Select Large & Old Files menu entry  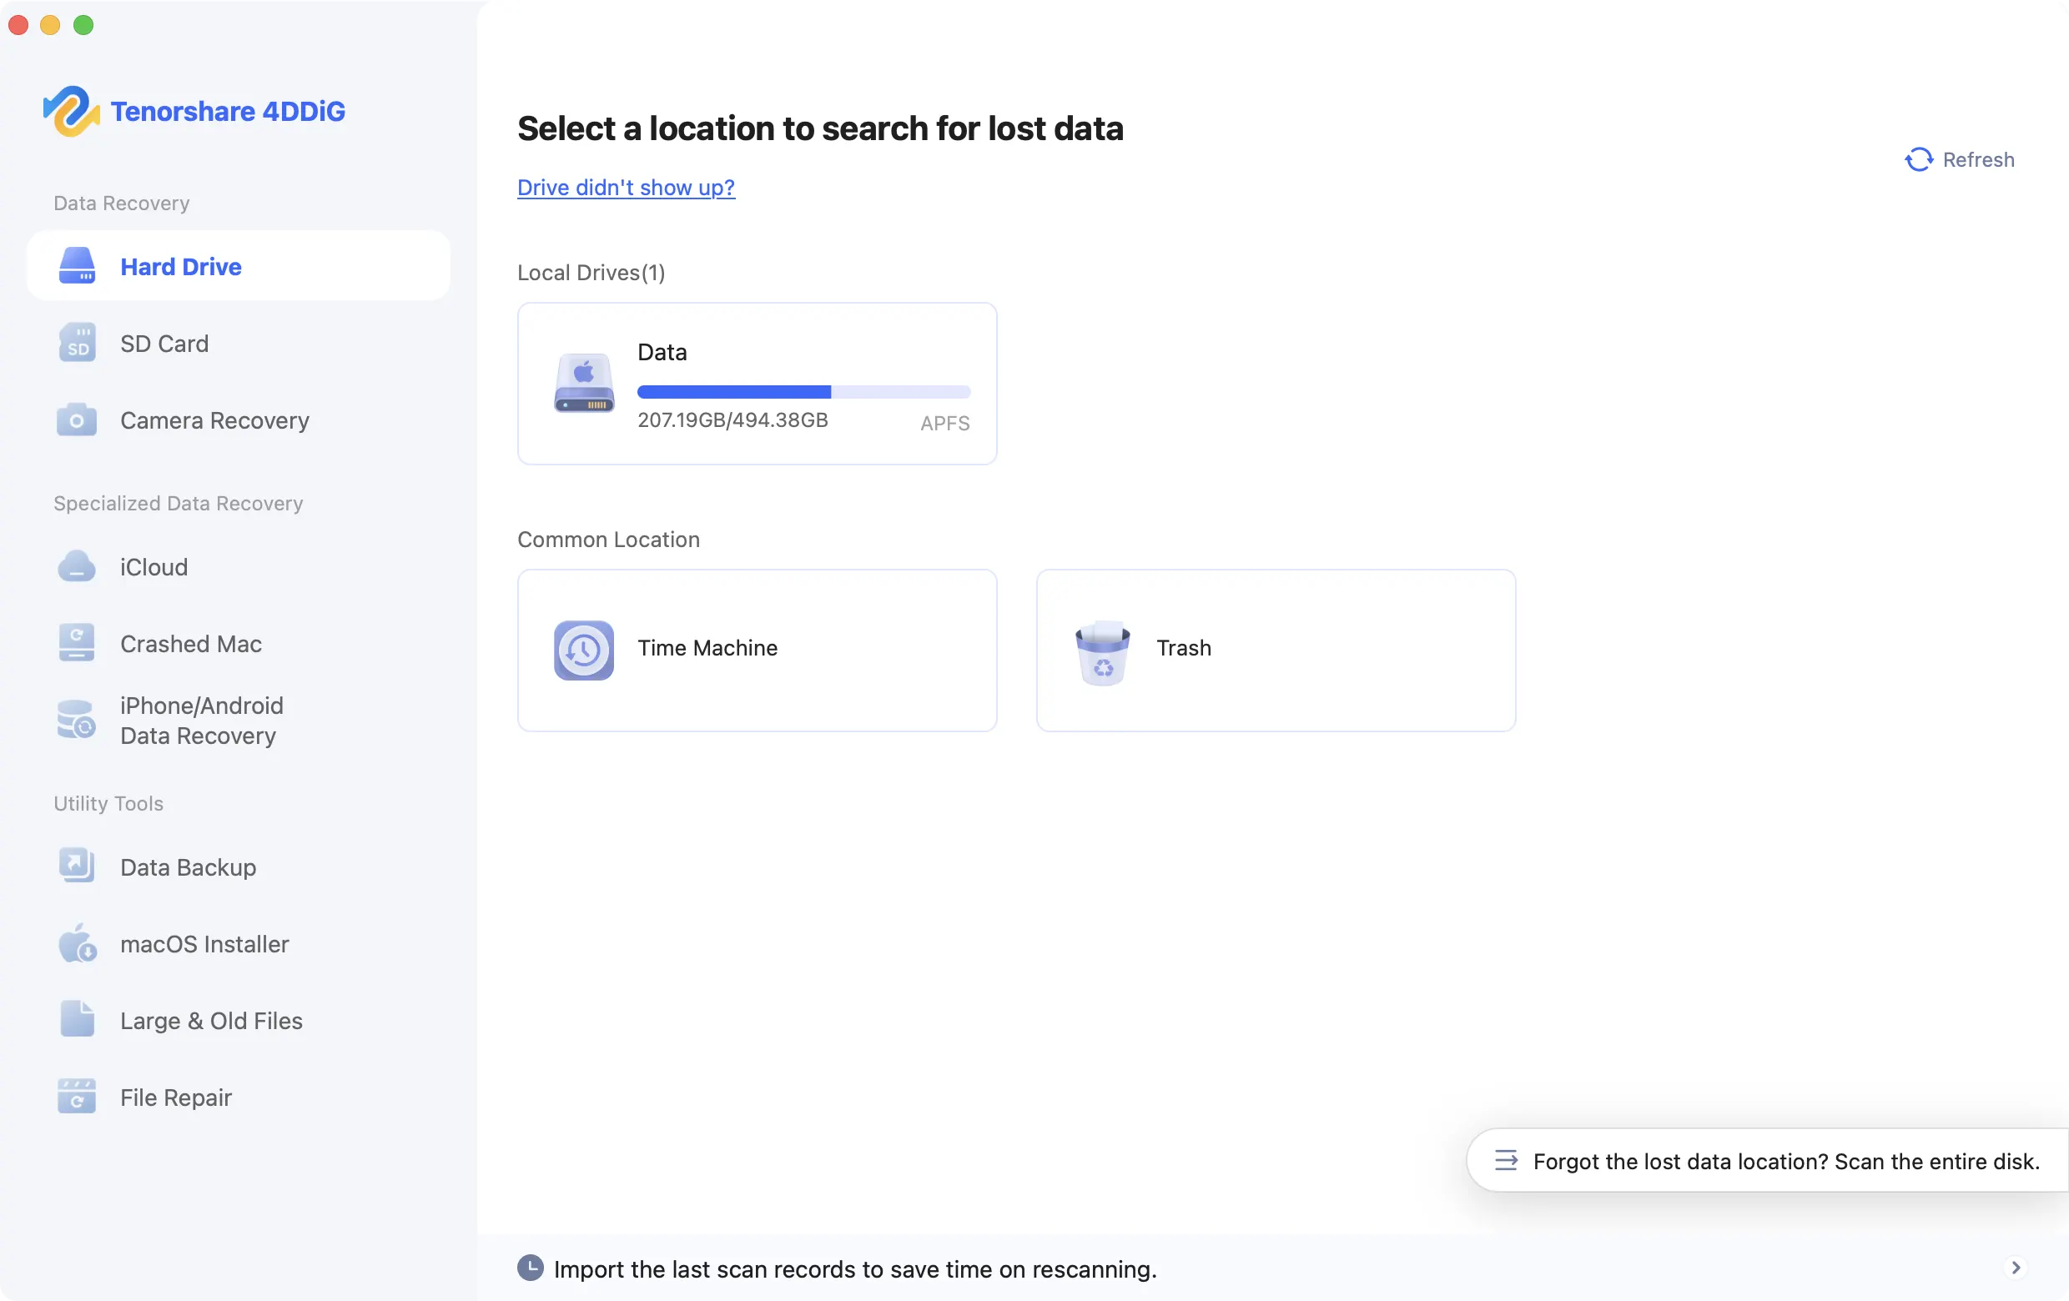[x=210, y=1020]
